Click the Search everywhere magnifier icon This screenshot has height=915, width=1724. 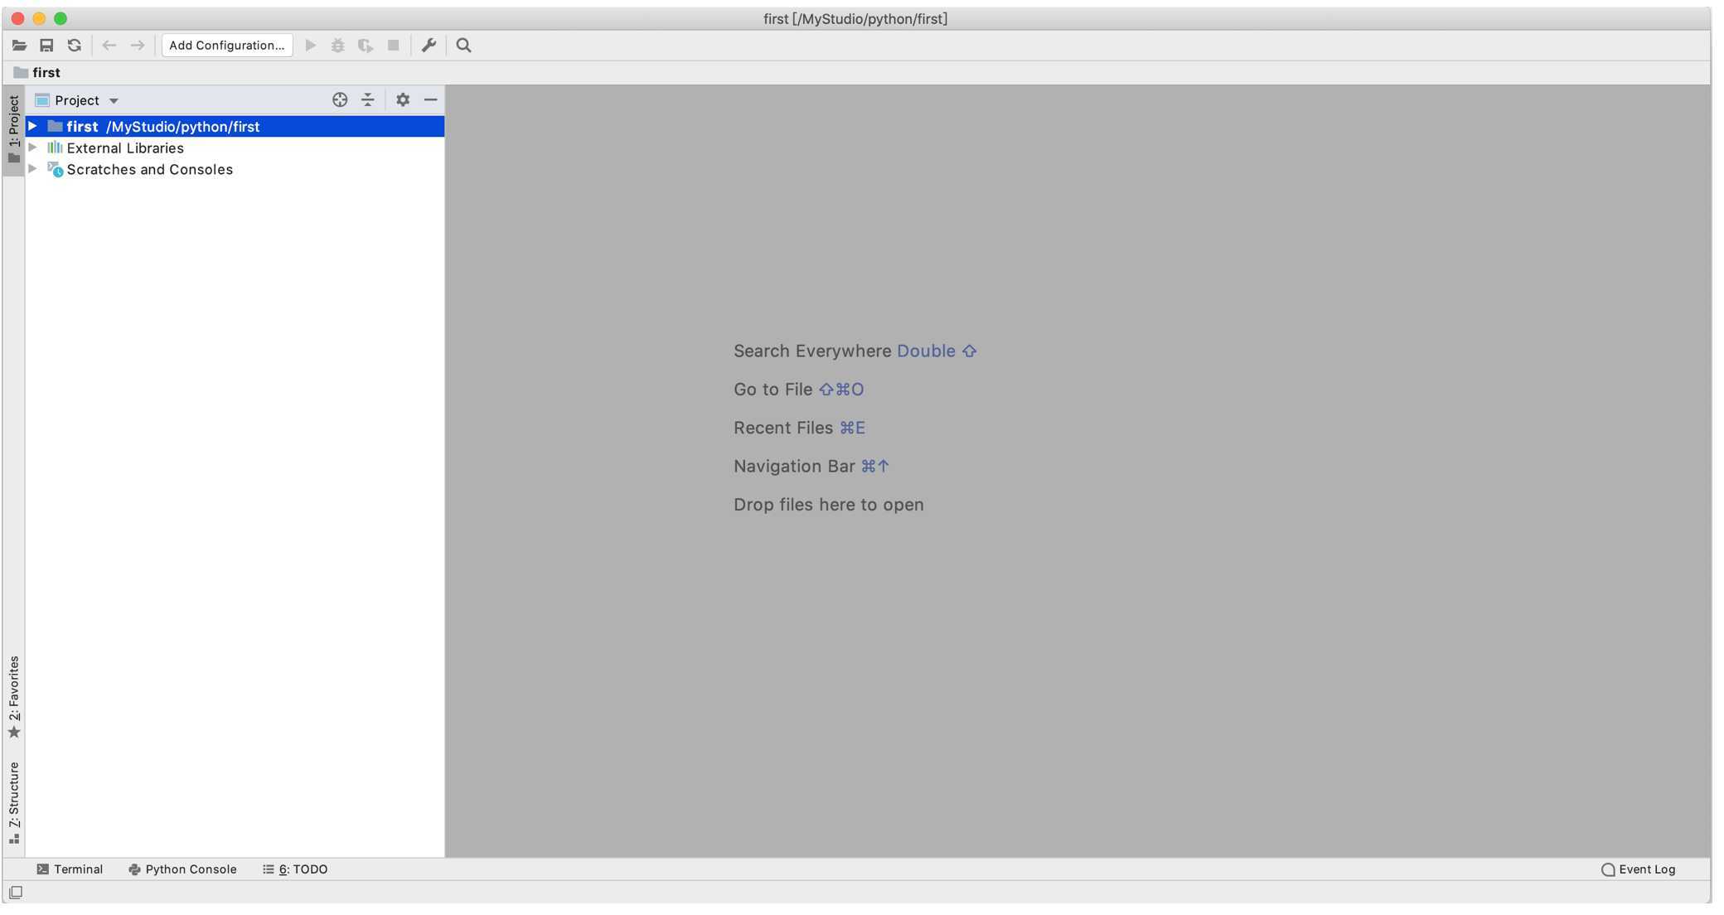coord(462,45)
